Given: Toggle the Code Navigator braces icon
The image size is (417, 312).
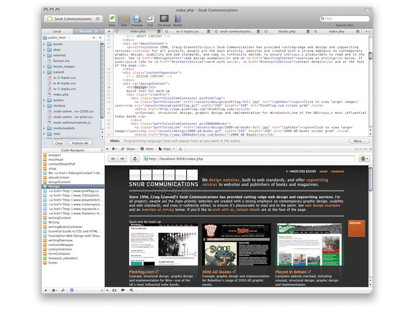Looking at the screenshot, I should (x=71, y=290).
